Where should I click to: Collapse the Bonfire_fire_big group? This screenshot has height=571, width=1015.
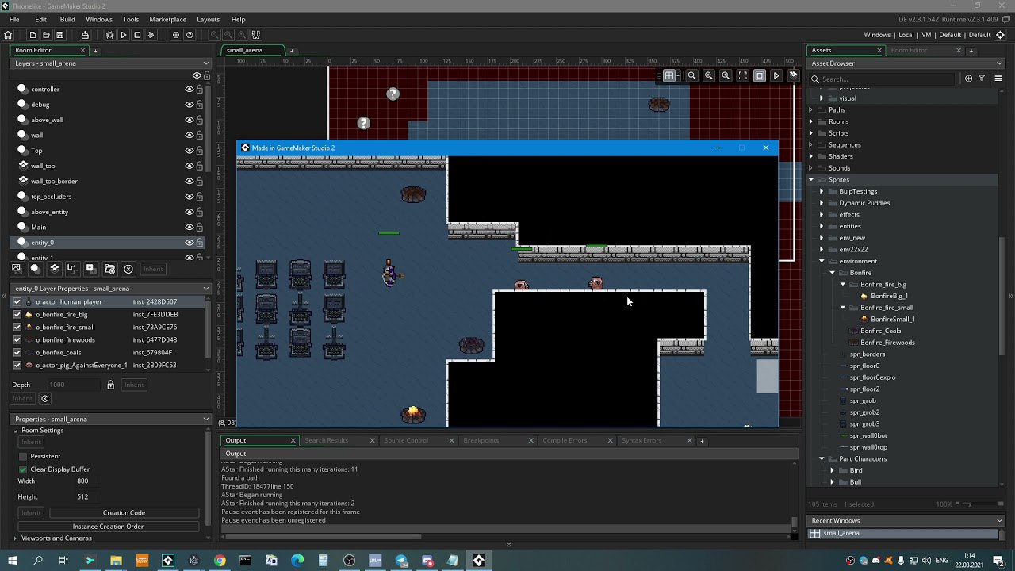(843, 285)
